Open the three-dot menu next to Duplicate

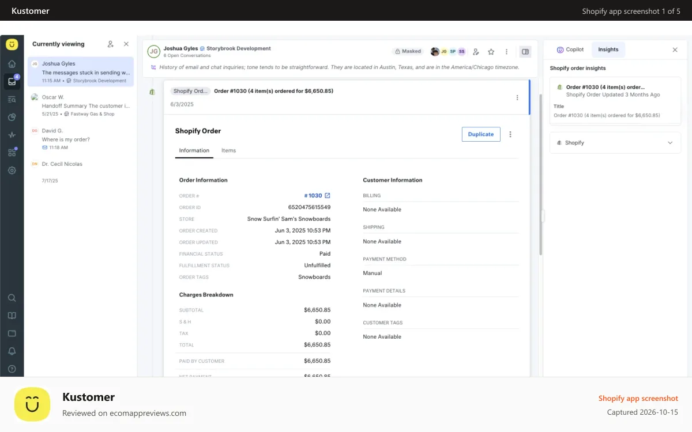[510, 134]
